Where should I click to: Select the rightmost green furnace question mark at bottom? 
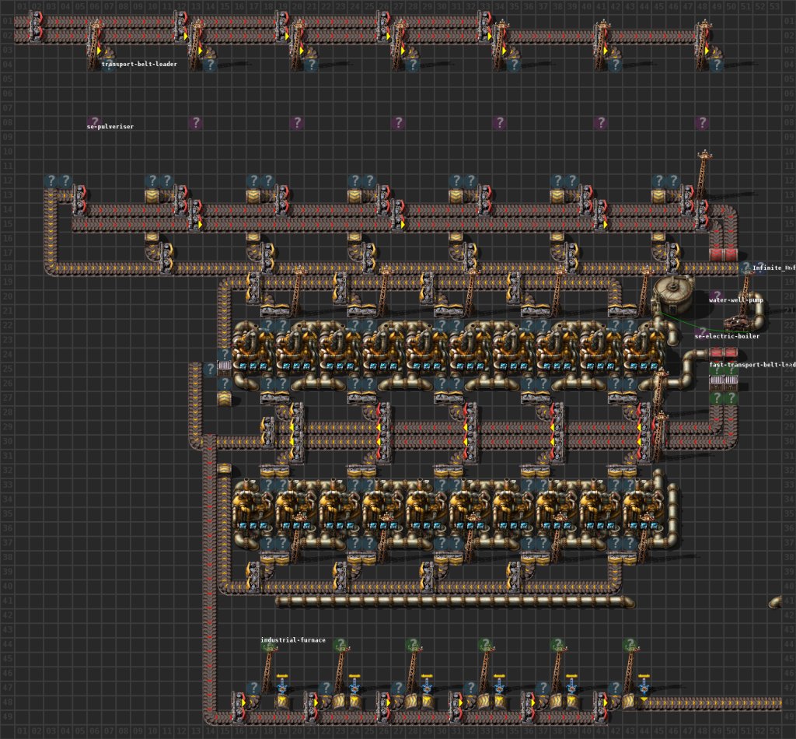[x=630, y=645]
